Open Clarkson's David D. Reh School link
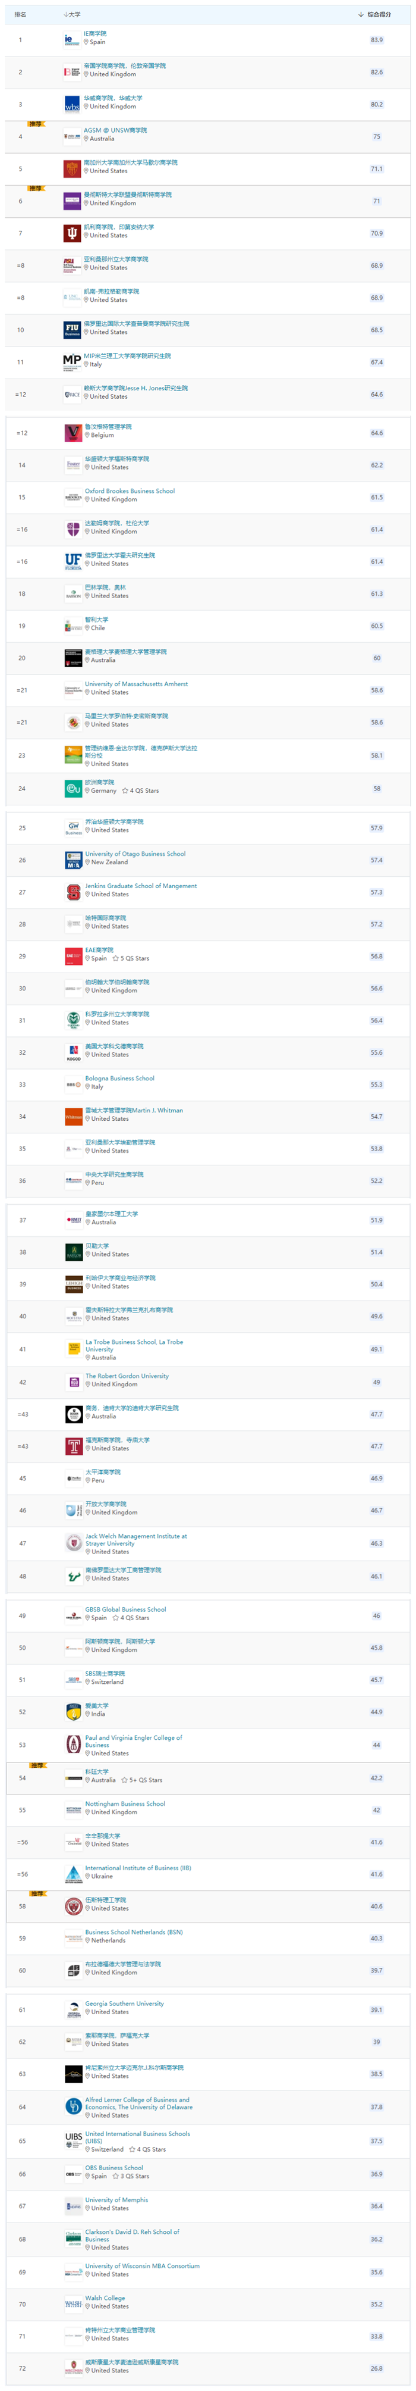 (133, 2235)
